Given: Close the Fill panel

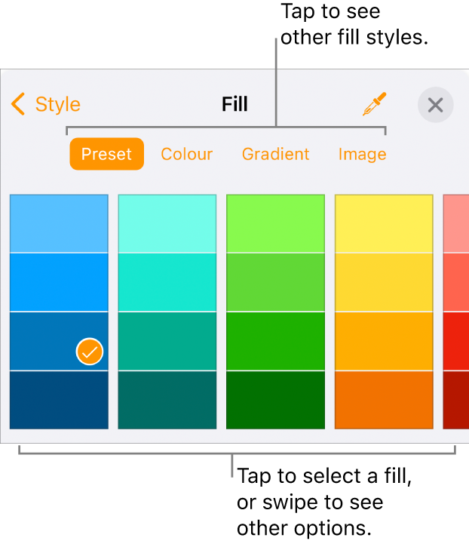Looking at the screenshot, I should 435,105.
